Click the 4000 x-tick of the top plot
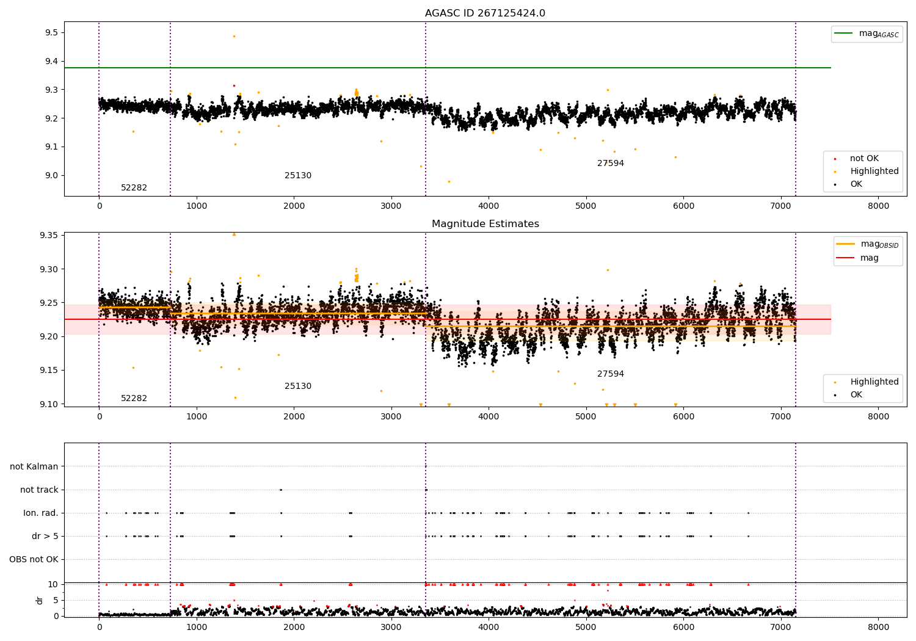The width and height of the screenshot is (916, 641). click(489, 206)
